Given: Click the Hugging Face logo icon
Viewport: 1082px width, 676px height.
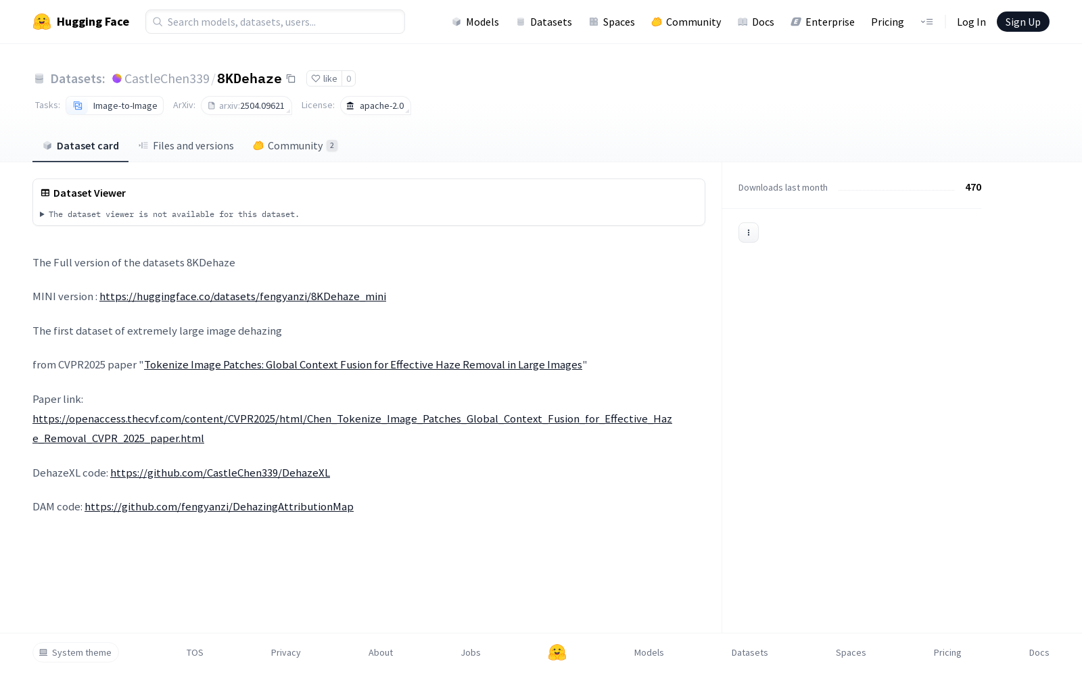Looking at the screenshot, I should (x=42, y=22).
